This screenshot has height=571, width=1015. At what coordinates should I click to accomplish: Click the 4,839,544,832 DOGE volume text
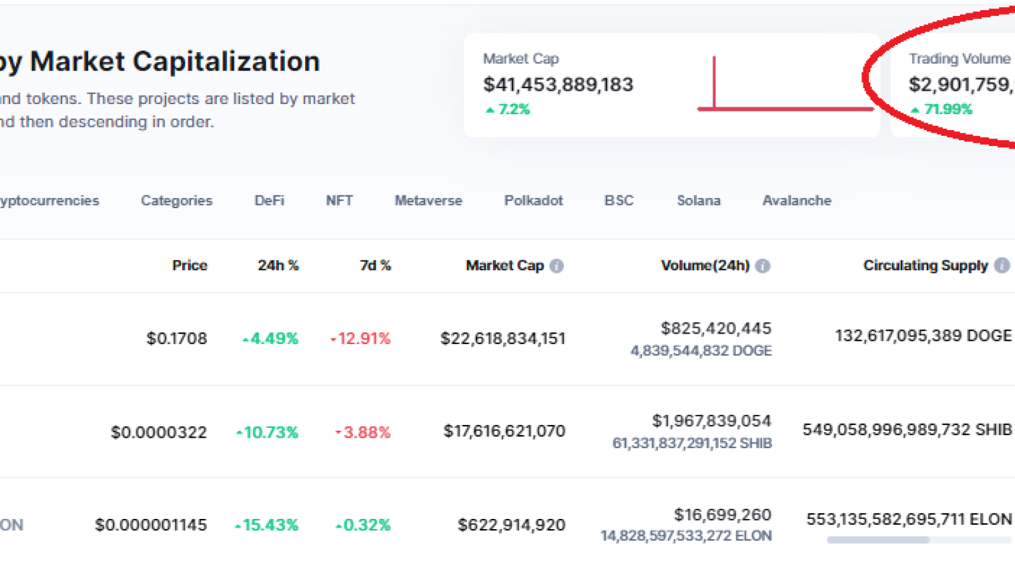(x=701, y=350)
